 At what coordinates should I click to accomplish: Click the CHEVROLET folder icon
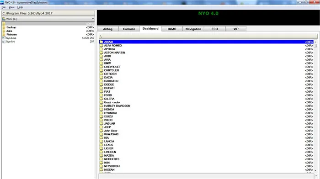(x=101, y=67)
